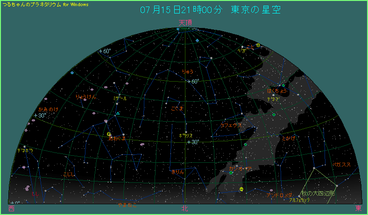Click the date and time heading text
The image size is (368, 215).
[x=211, y=10]
